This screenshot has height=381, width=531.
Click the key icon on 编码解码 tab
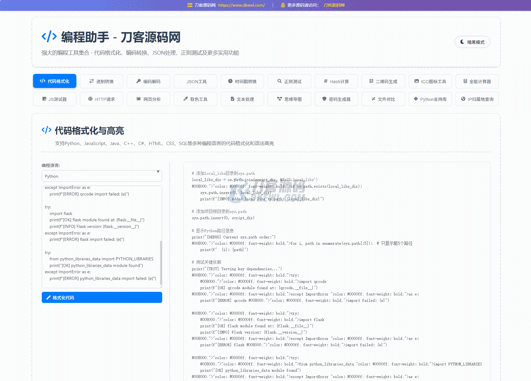[138, 81]
